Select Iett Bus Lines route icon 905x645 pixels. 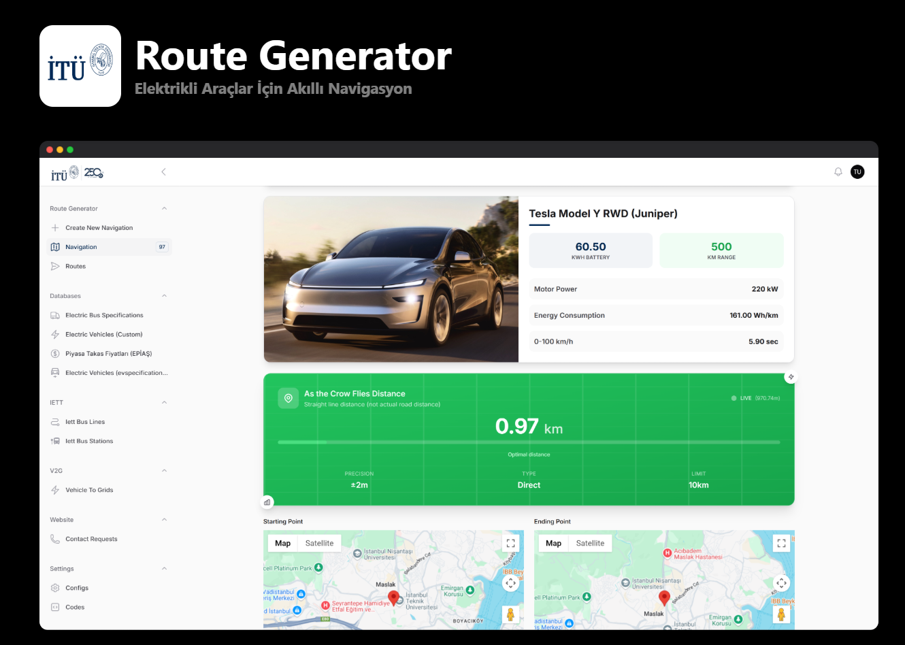tap(55, 421)
